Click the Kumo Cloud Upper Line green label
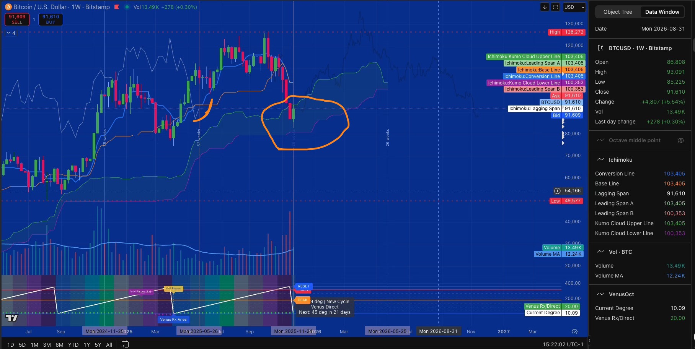This screenshot has height=349, width=695. 524,57
